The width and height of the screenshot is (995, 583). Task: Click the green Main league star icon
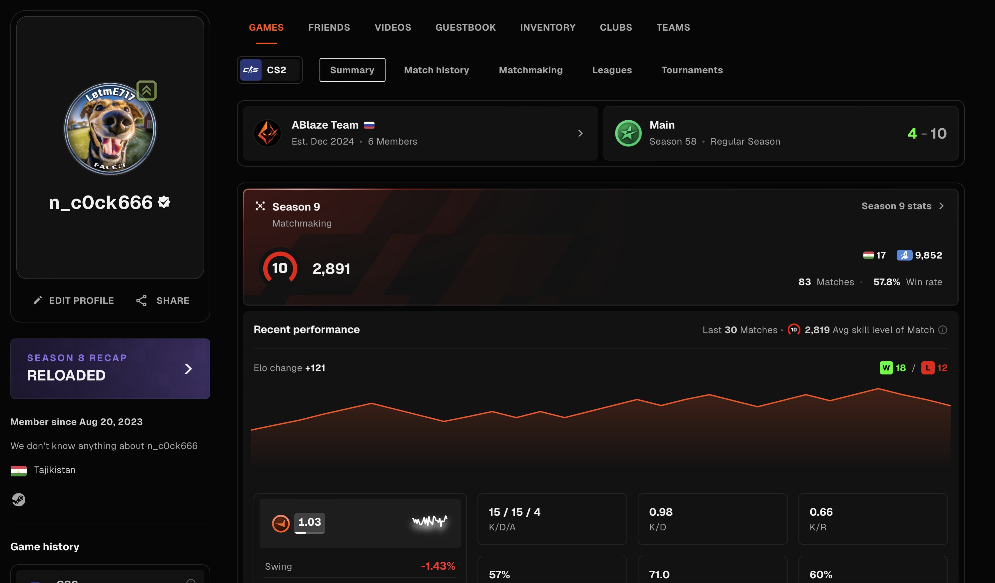(628, 133)
